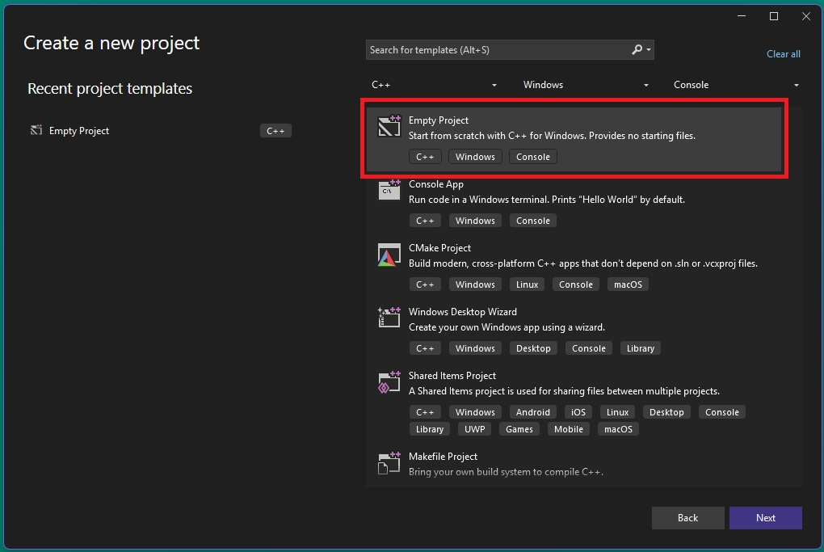The width and height of the screenshot is (824, 552).
Task: Click the Next button
Action: (765, 518)
